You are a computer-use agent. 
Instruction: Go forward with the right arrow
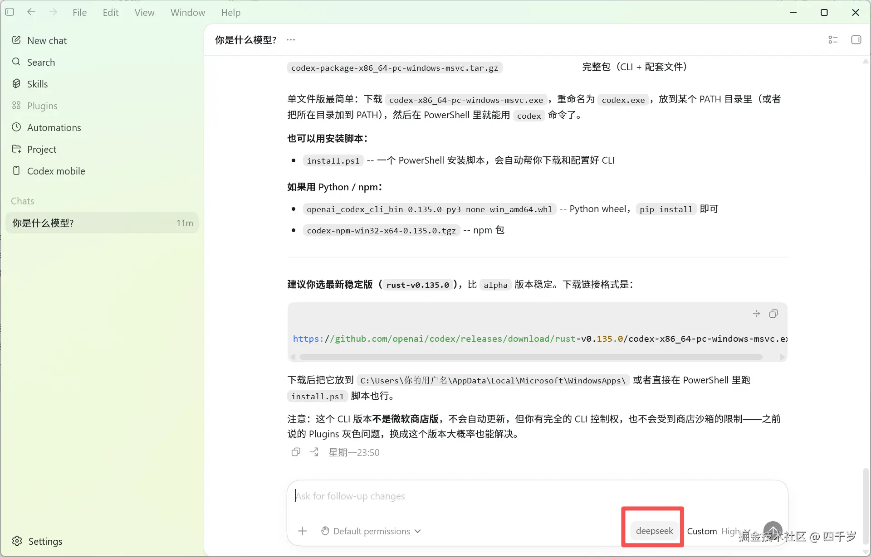point(53,12)
